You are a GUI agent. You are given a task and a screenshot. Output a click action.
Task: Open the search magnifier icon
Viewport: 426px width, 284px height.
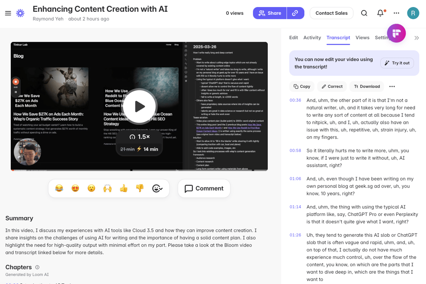(x=364, y=13)
